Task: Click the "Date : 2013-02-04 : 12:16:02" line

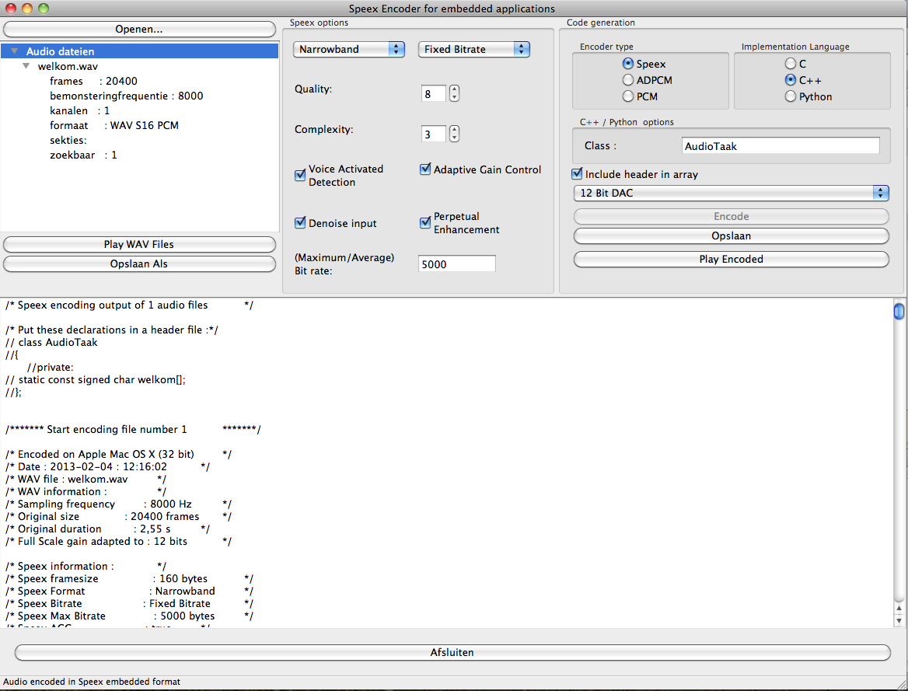Action: 108,467
